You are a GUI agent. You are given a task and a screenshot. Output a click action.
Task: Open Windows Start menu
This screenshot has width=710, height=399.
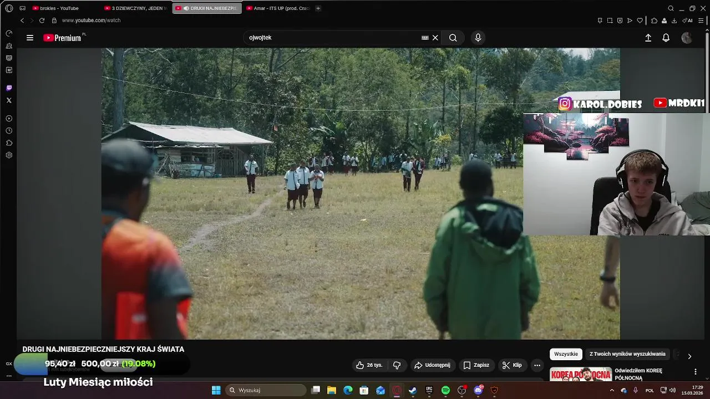(x=216, y=390)
